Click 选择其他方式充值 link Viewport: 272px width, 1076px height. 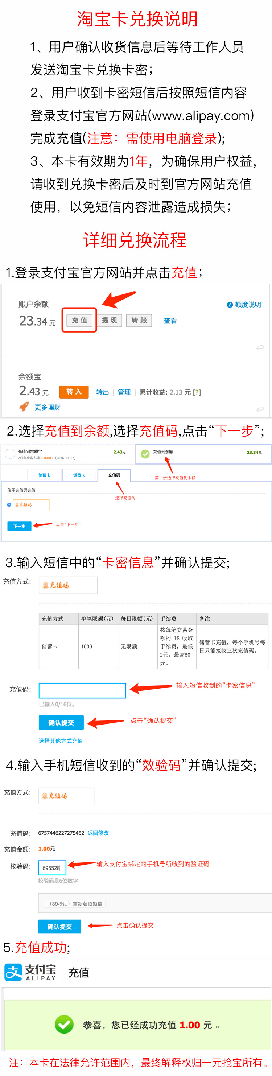[x=61, y=741]
